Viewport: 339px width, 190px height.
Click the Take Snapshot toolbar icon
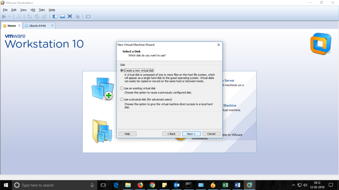[x=30, y=16]
